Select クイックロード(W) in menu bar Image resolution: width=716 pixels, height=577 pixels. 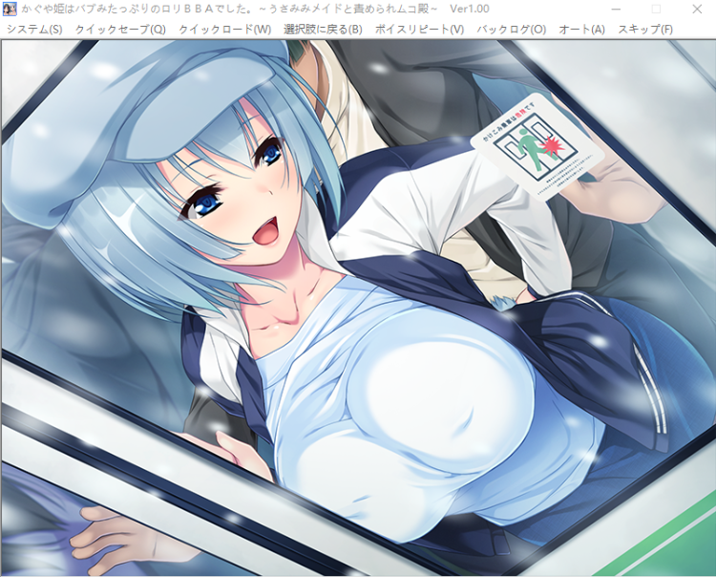224,30
